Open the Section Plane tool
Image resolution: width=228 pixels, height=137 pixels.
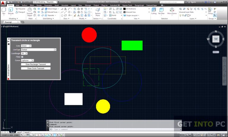(x=97, y=11)
